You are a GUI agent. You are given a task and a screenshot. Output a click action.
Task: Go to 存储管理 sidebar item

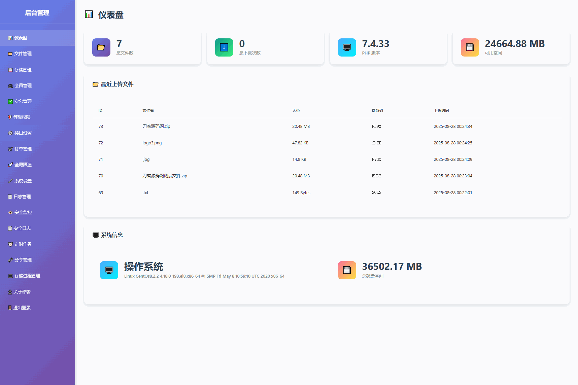tap(23, 70)
